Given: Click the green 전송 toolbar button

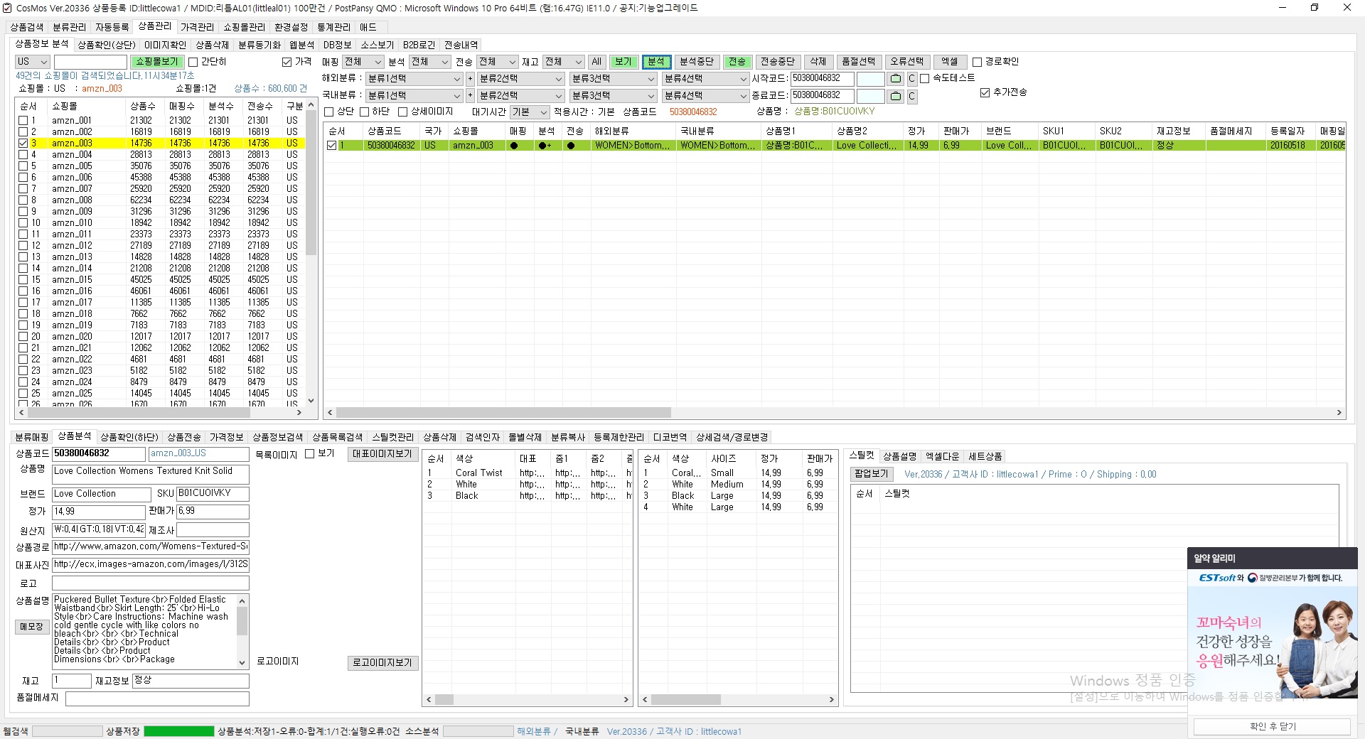Looking at the screenshot, I should point(737,62).
